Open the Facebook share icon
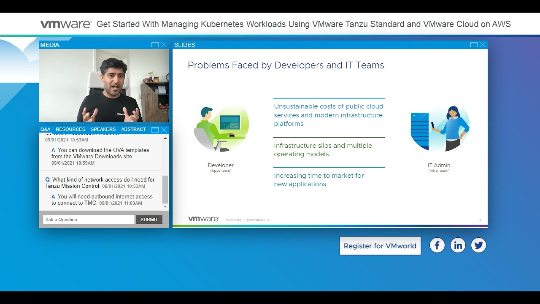Screen dimensions: 540x304 pos(437,245)
